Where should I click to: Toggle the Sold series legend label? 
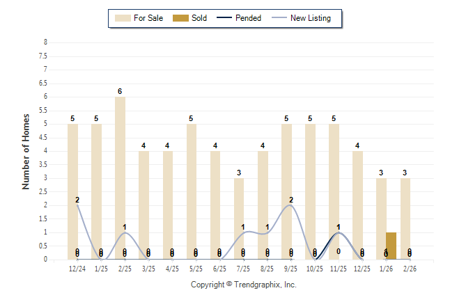pyautogui.click(x=199, y=18)
